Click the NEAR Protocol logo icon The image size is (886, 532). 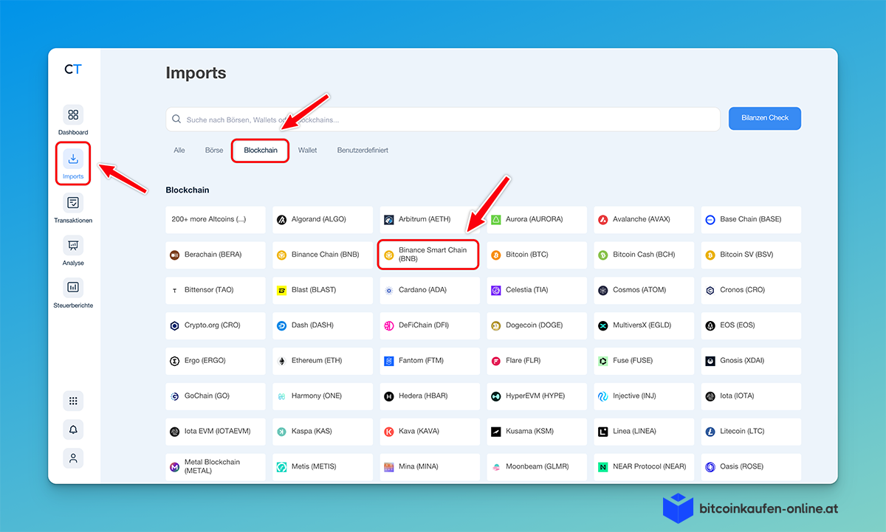[x=603, y=468]
